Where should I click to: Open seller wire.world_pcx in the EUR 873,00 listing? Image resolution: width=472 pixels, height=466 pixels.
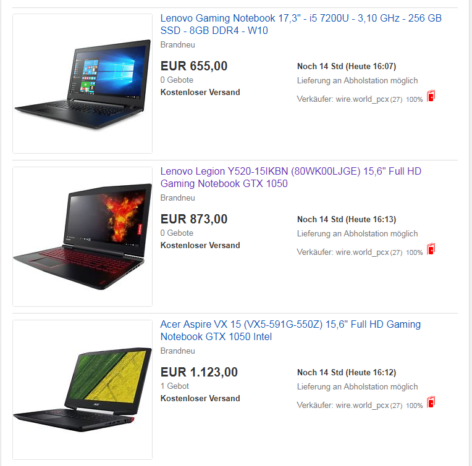[362, 252]
